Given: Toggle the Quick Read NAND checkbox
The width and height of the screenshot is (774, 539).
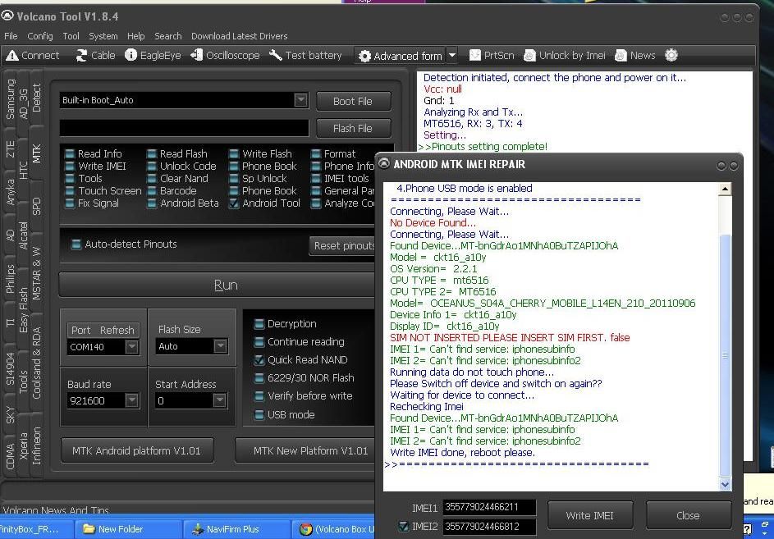Looking at the screenshot, I should coord(259,360).
